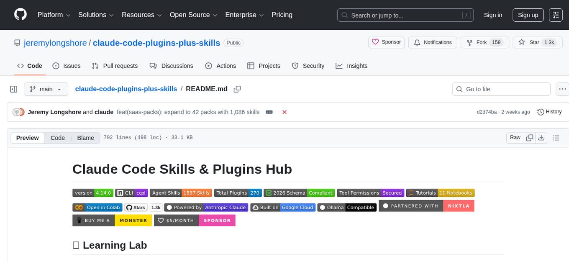Open the Notifications bell

click(x=433, y=42)
